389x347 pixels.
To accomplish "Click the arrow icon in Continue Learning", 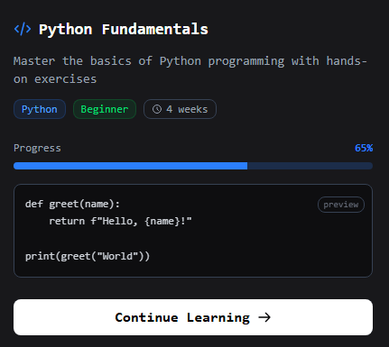I will (264, 317).
